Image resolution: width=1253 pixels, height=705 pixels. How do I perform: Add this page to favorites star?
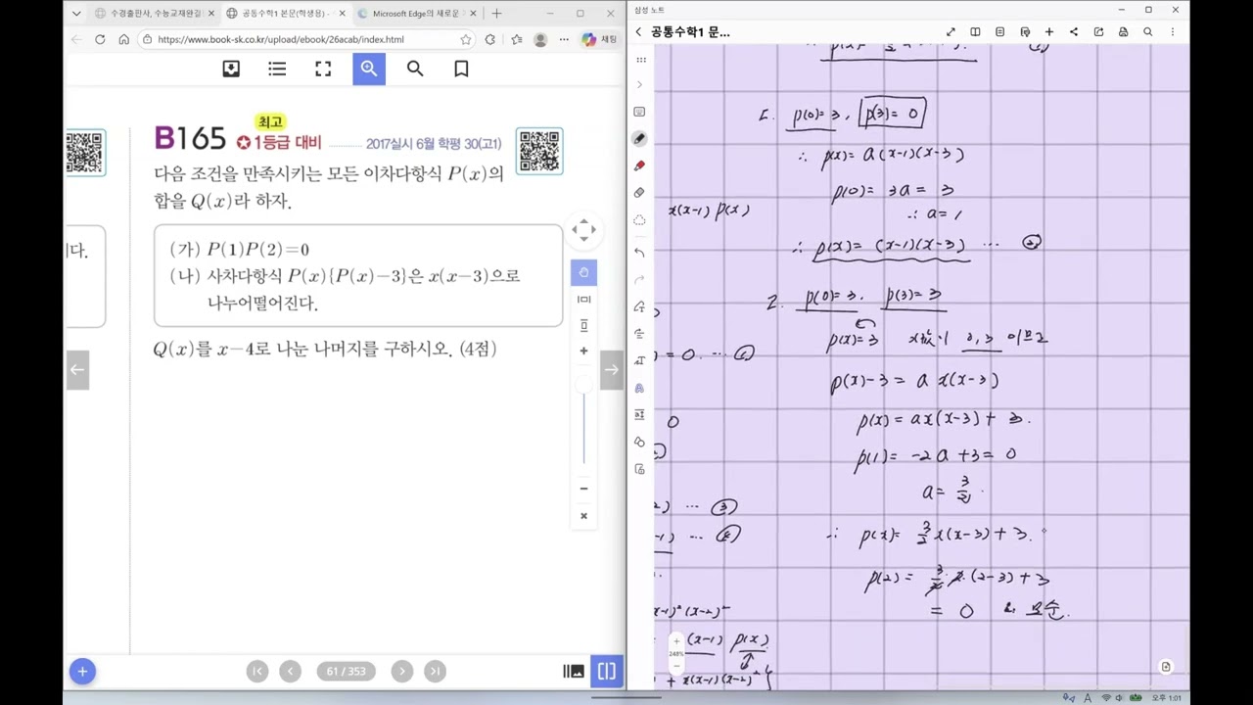click(466, 39)
